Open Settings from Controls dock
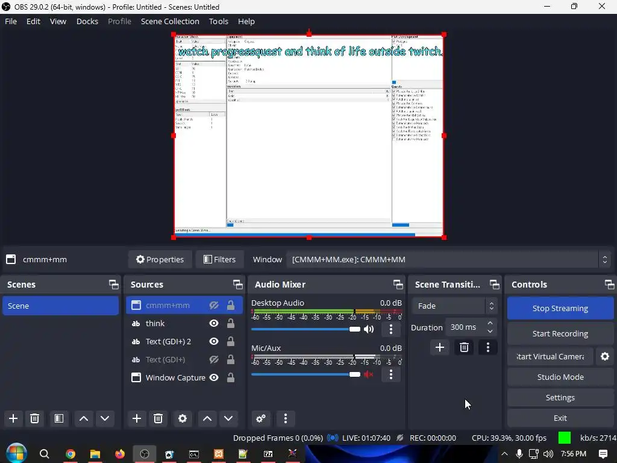Image resolution: width=617 pixels, height=463 pixels. pos(560,398)
